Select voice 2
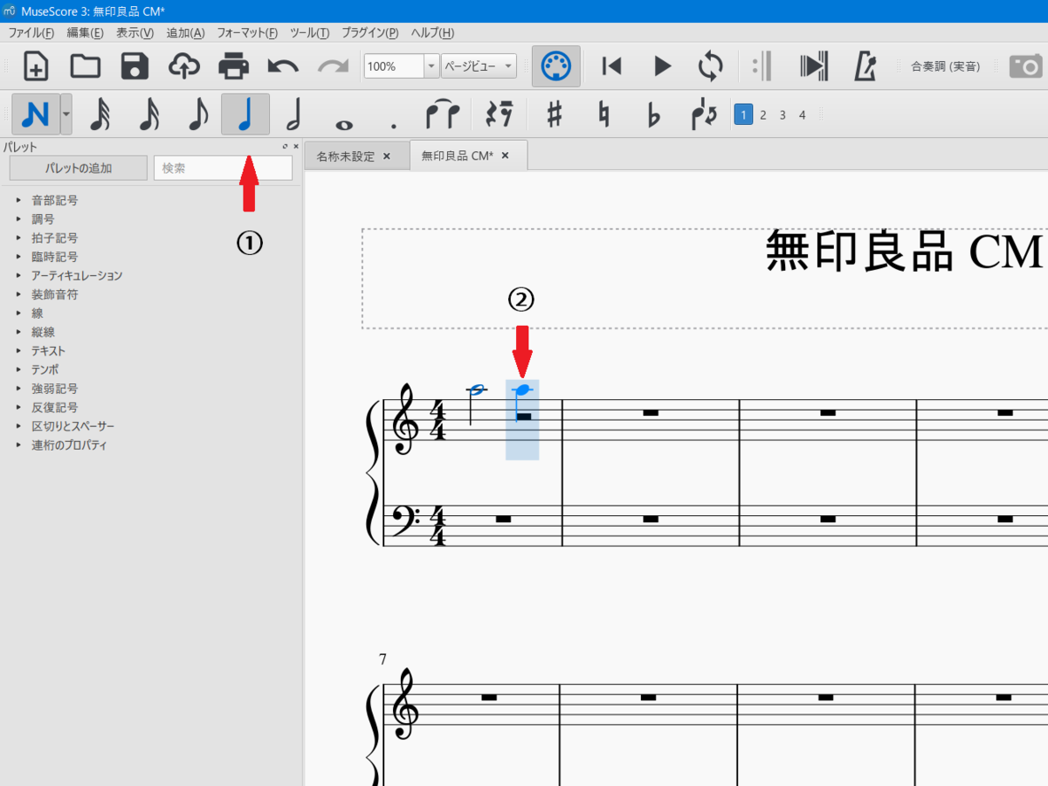The width and height of the screenshot is (1048, 786). click(x=763, y=114)
